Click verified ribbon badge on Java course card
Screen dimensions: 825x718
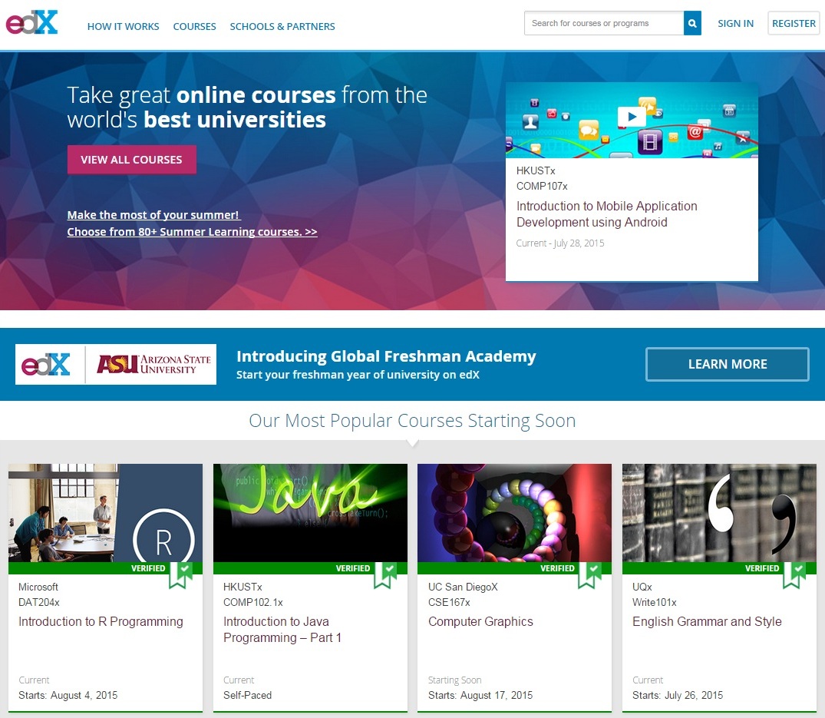tap(384, 574)
